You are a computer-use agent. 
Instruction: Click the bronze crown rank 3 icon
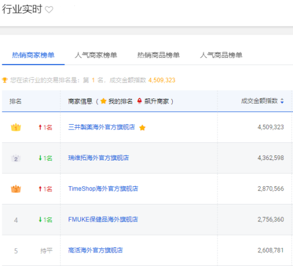click(x=16, y=189)
